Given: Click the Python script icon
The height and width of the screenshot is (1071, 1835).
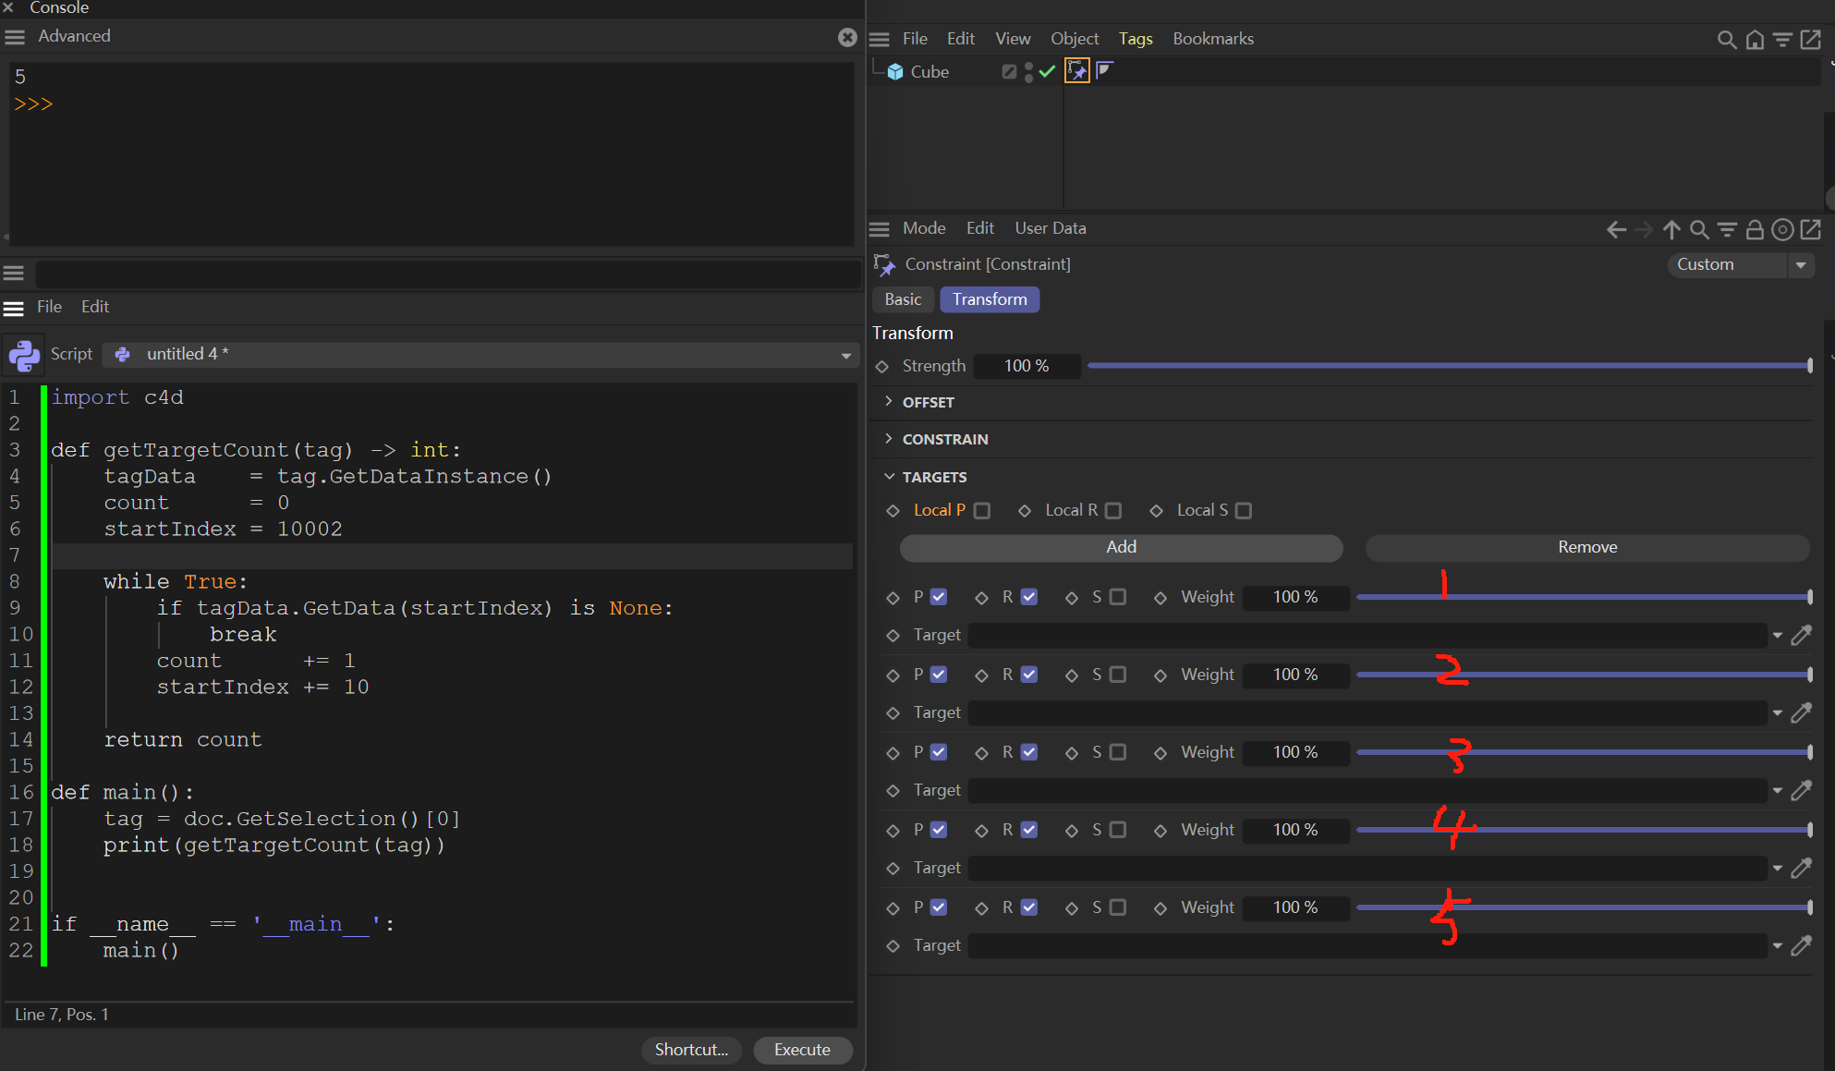Looking at the screenshot, I should (x=24, y=355).
